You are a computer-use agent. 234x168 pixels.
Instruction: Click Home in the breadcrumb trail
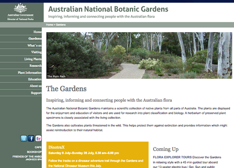click(49, 25)
